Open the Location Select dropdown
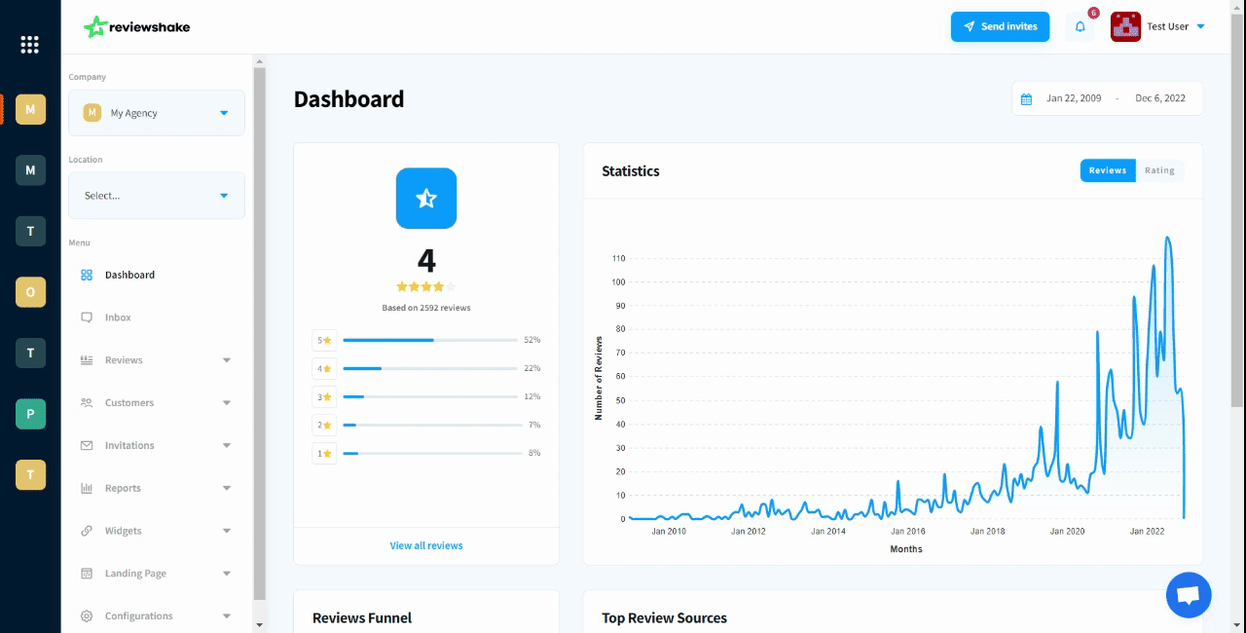The height and width of the screenshot is (633, 1246). 157,196
